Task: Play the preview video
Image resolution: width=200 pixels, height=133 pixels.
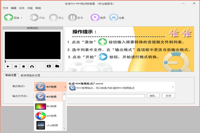Action: [x=8, y=66]
